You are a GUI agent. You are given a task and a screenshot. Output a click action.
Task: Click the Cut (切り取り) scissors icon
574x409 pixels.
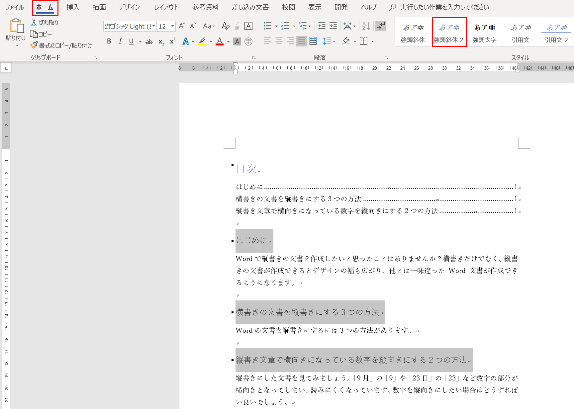(34, 23)
